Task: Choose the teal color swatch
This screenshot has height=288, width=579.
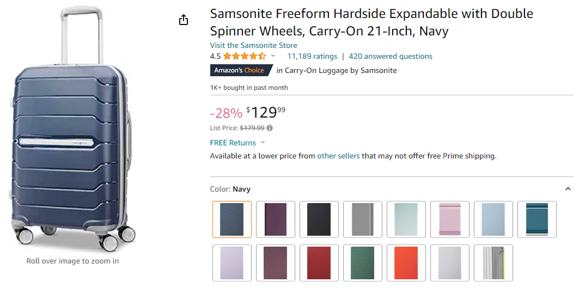Action: point(537,219)
